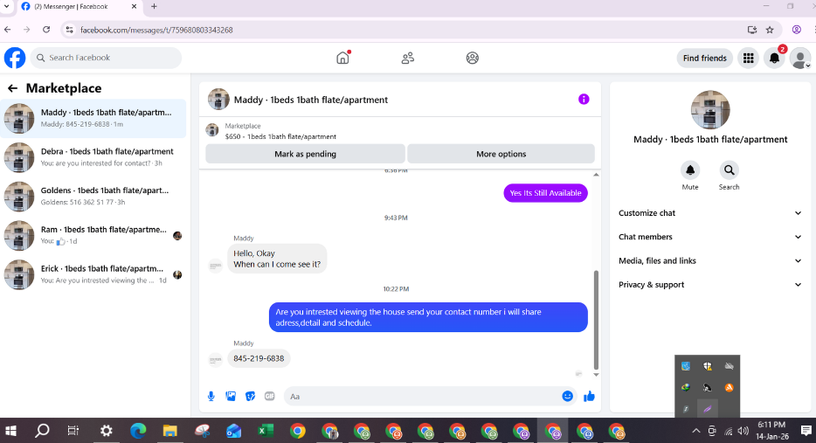Click Find friends button

tap(705, 58)
